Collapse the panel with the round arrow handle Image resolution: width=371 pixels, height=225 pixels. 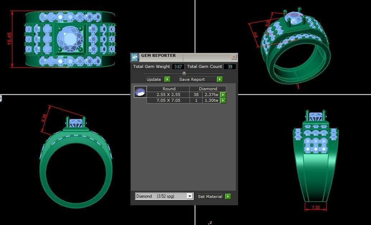click(184, 73)
